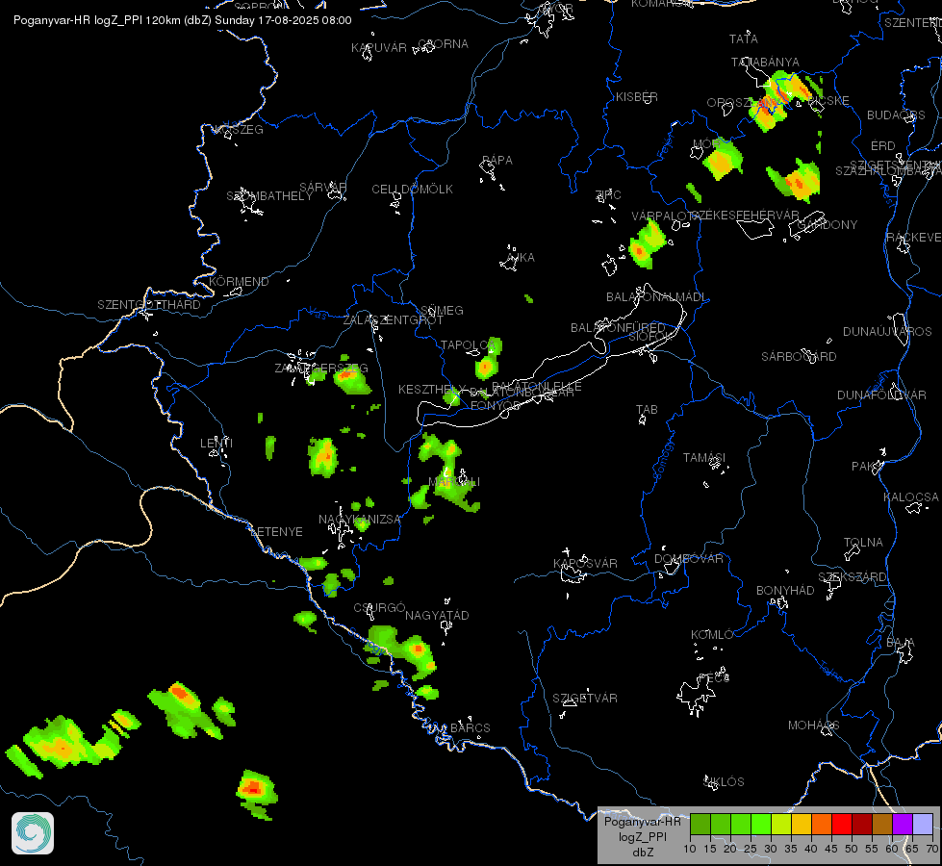Select the "ZIRC" town label
This screenshot has width=942, height=866.
coord(608,194)
